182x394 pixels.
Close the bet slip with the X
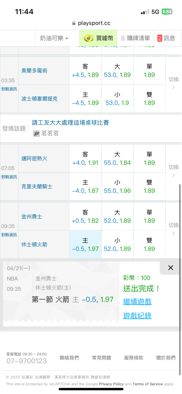(x=171, y=268)
